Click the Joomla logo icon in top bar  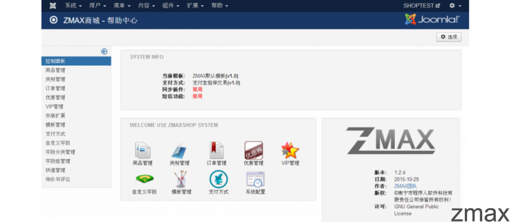53,6
